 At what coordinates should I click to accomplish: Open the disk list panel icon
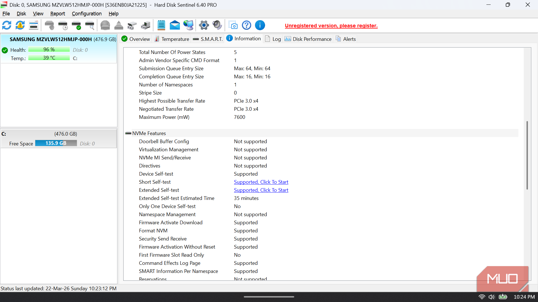[x=34, y=25]
